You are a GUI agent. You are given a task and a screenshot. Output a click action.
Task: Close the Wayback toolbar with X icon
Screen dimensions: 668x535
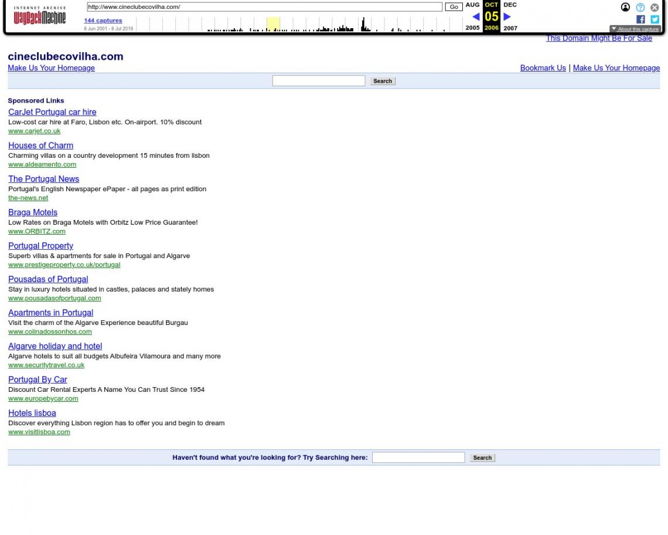coord(655,7)
